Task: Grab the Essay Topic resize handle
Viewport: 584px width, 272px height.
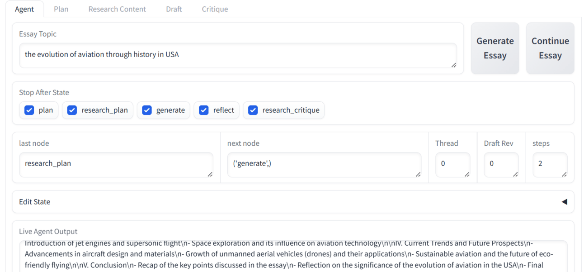Action: (453, 65)
